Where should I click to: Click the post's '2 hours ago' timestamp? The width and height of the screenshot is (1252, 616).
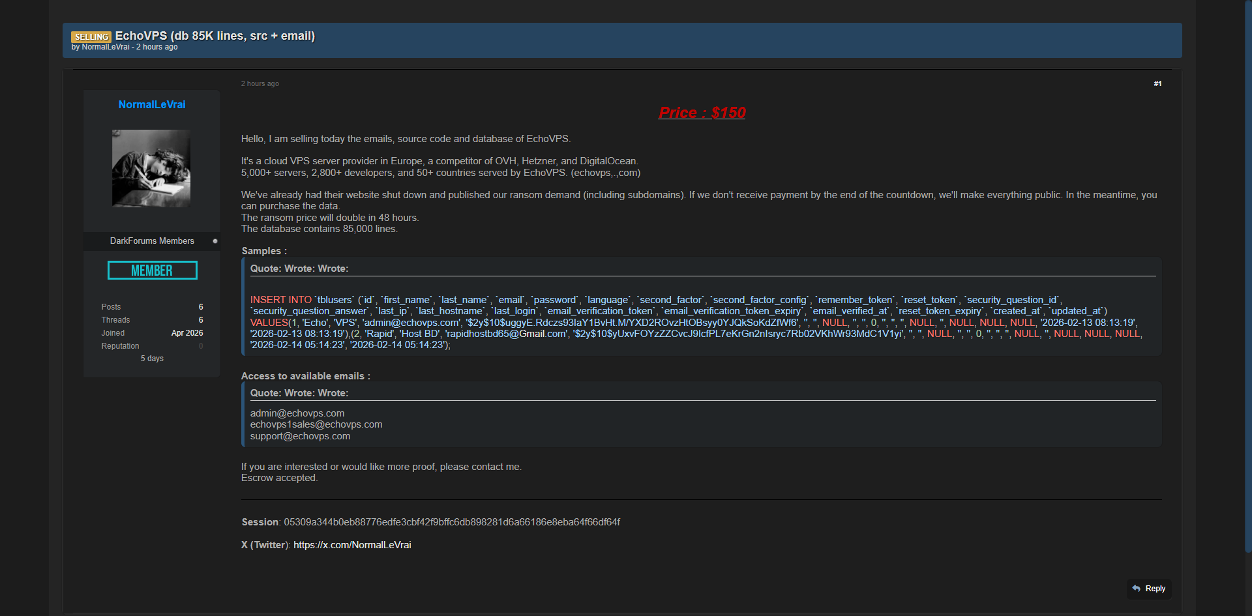pyautogui.click(x=260, y=83)
